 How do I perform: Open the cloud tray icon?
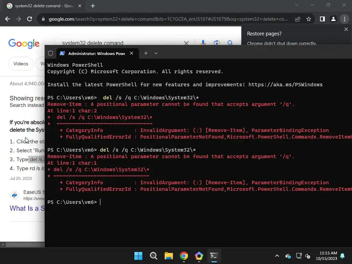click(288, 256)
